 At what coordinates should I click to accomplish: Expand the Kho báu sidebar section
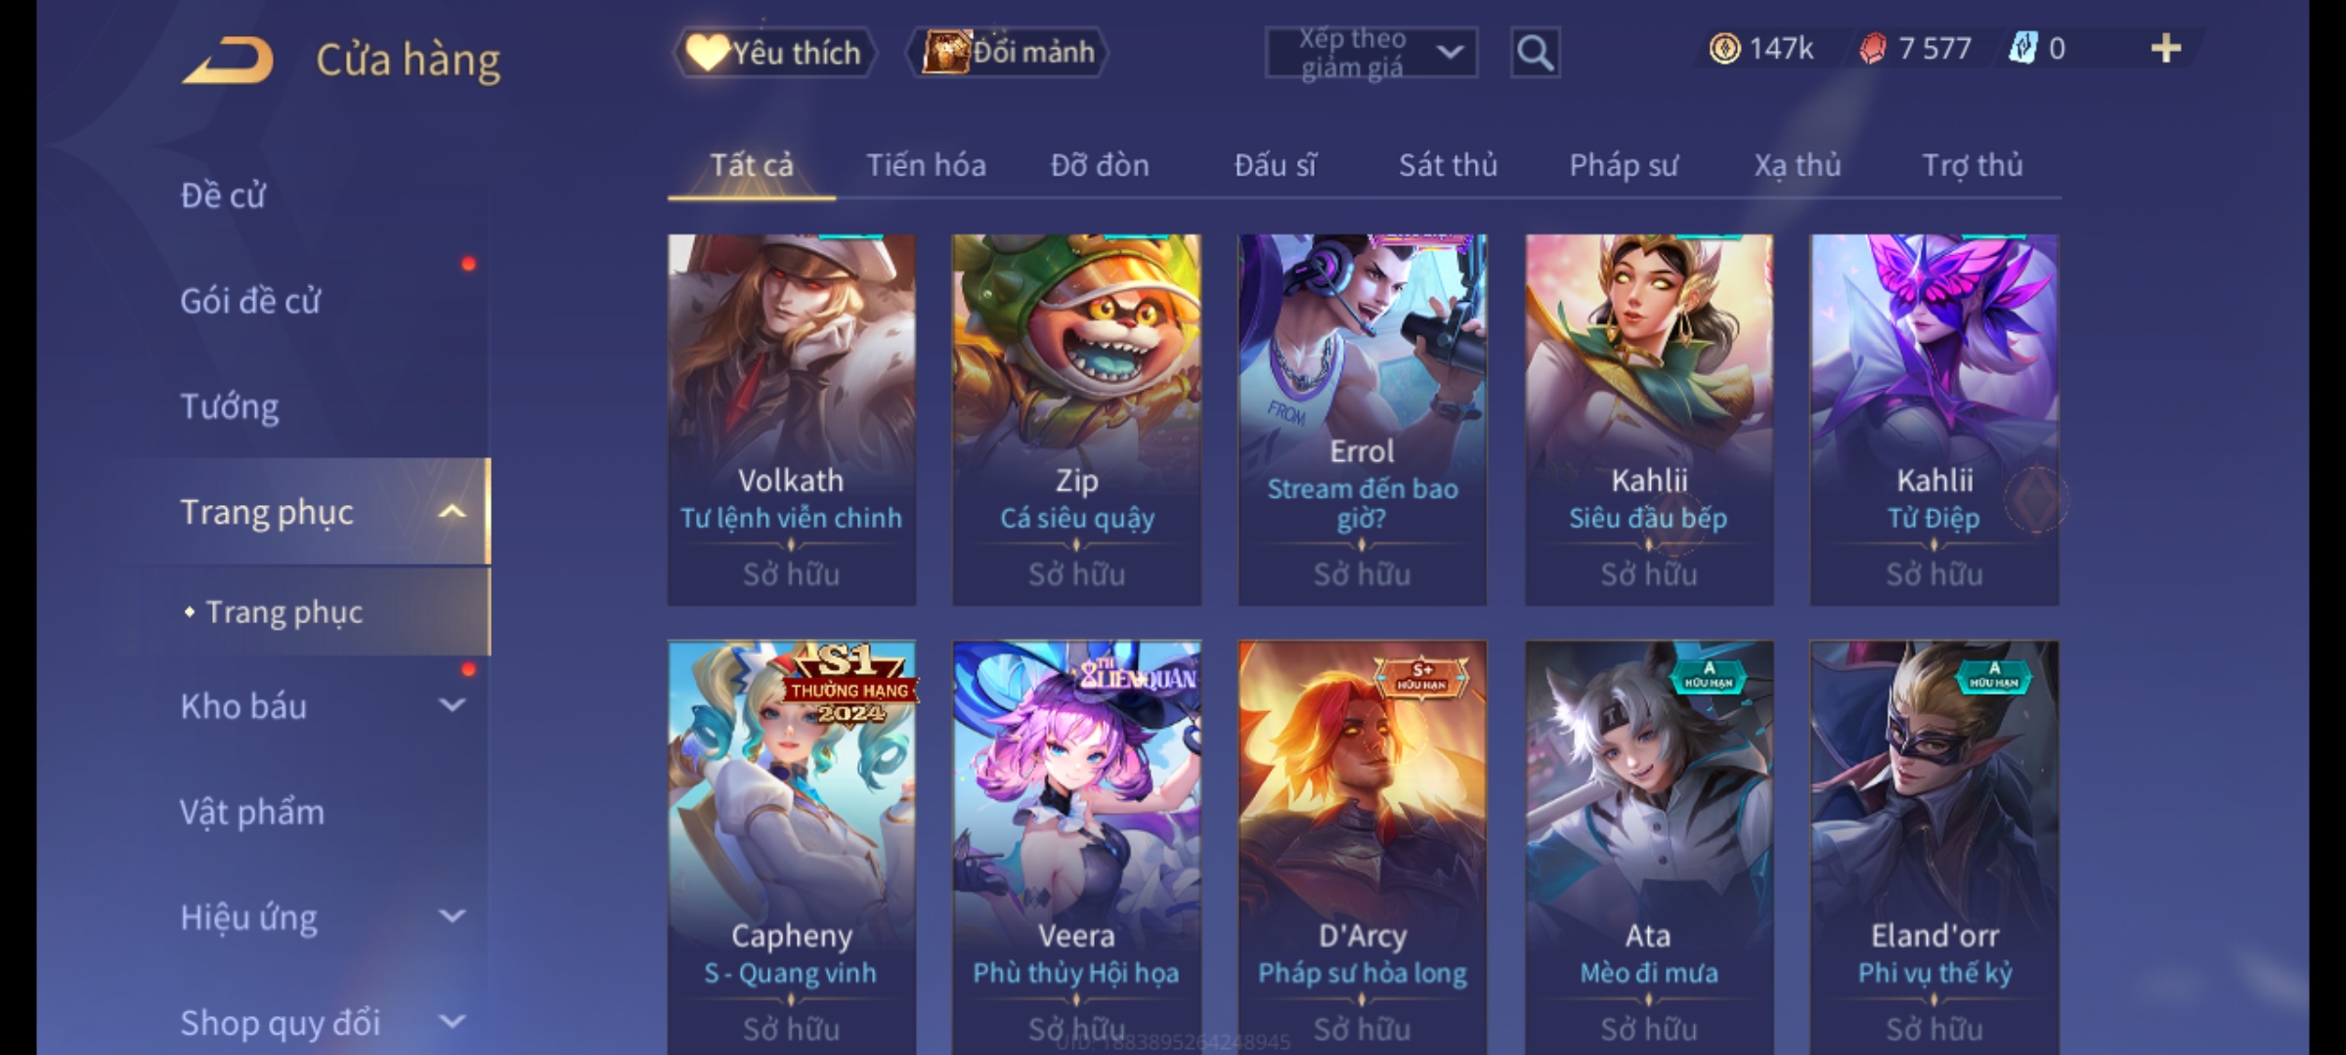(452, 705)
